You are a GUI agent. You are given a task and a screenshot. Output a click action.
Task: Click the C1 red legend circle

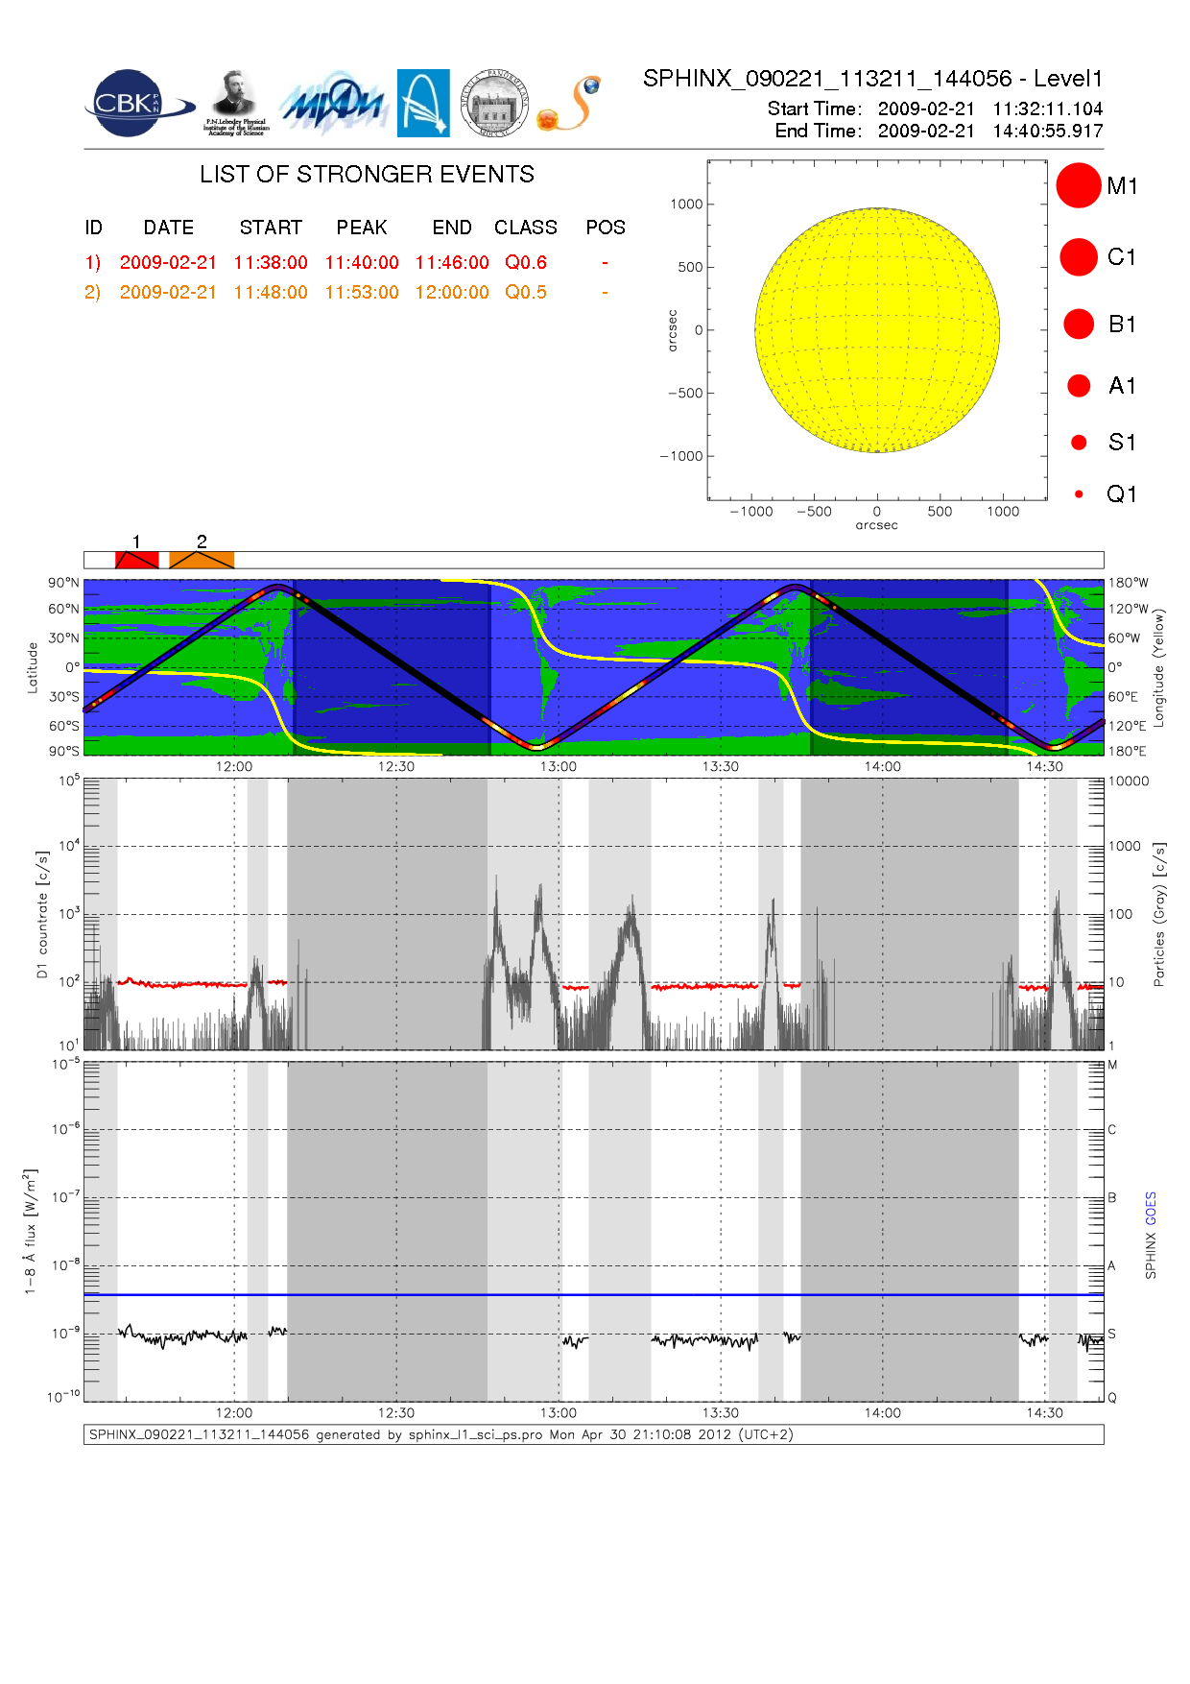point(1079,257)
